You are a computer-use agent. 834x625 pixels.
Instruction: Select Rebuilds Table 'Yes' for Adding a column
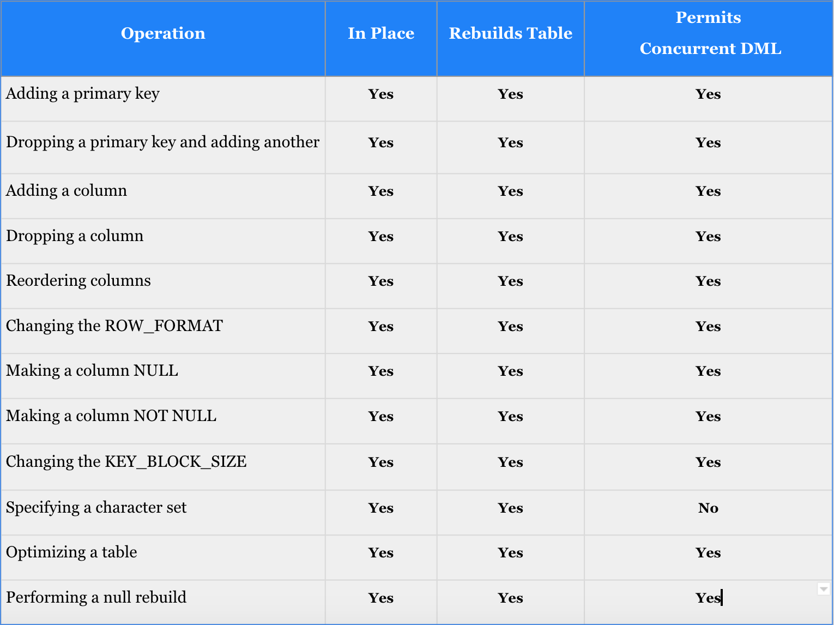(510, 191)
